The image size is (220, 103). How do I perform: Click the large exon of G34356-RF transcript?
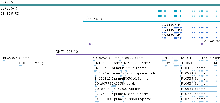pyautogui.click(x=160, y=11)
